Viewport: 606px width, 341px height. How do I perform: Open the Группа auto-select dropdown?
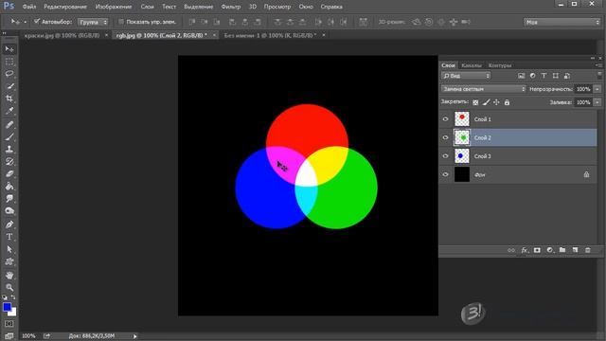tap(93, 22)
